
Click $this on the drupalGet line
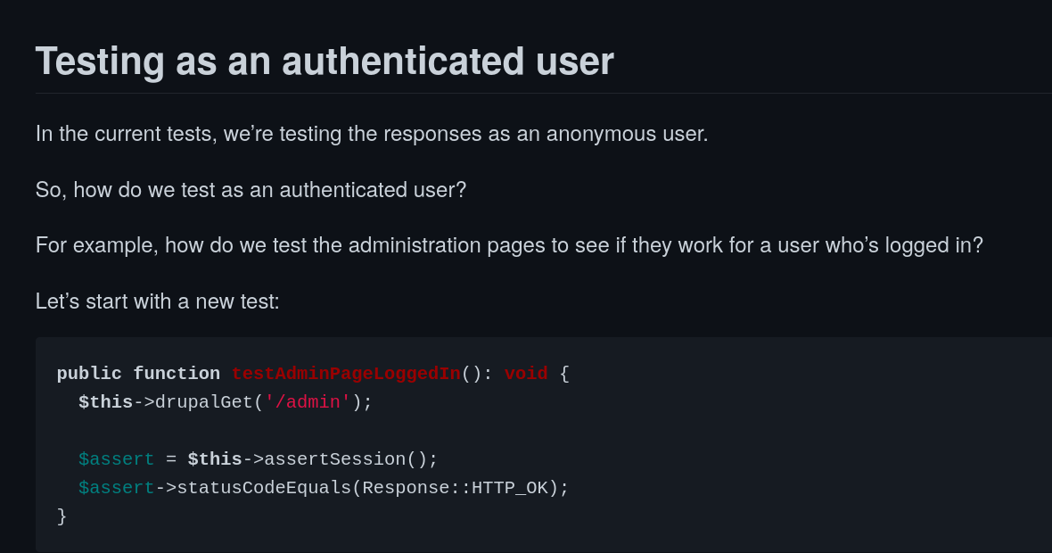tap(105, 402)
